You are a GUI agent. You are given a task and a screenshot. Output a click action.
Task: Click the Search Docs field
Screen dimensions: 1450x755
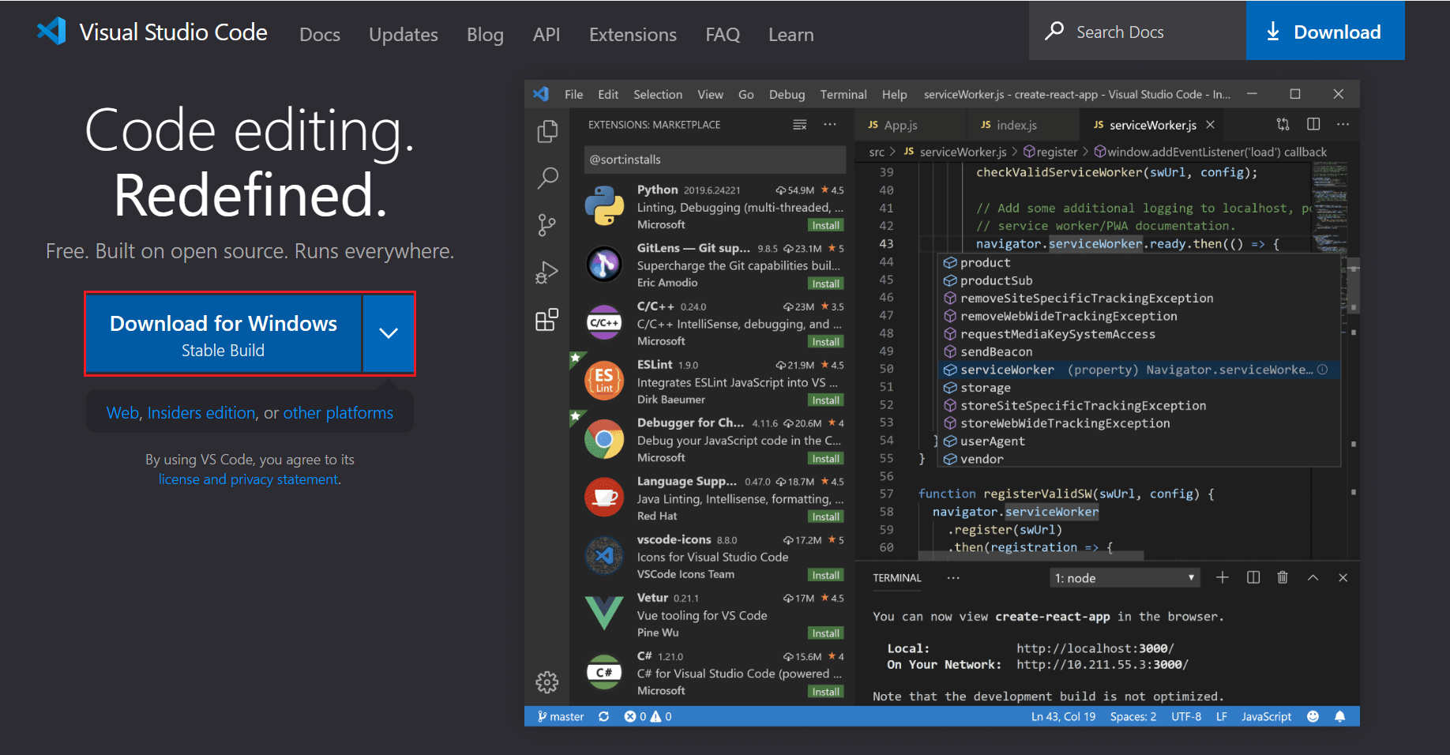(1137, 31)
